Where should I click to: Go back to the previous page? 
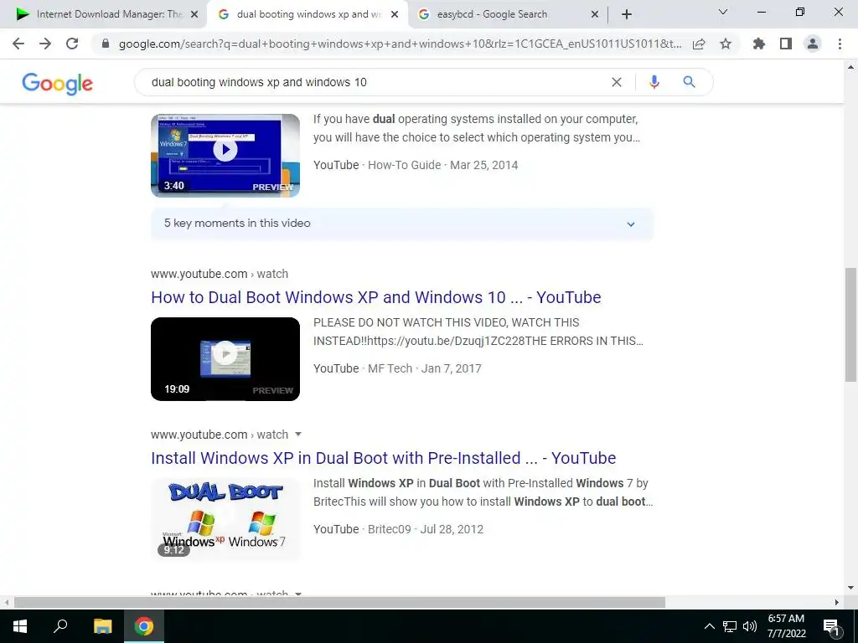[18, 44]
